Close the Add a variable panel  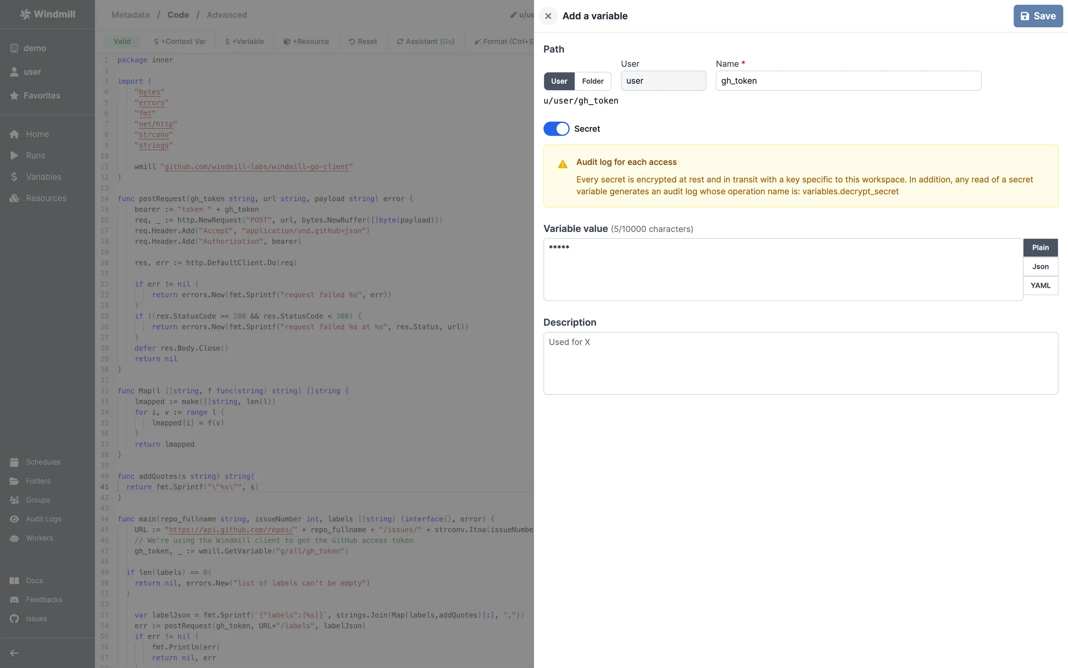548,15
